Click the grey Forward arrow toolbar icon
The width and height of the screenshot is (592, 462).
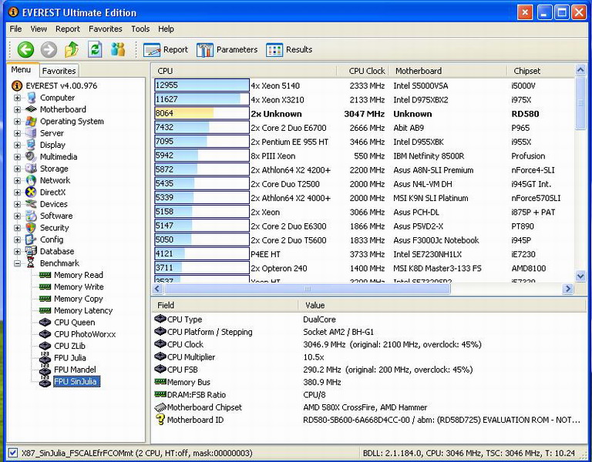pos(49,49)
